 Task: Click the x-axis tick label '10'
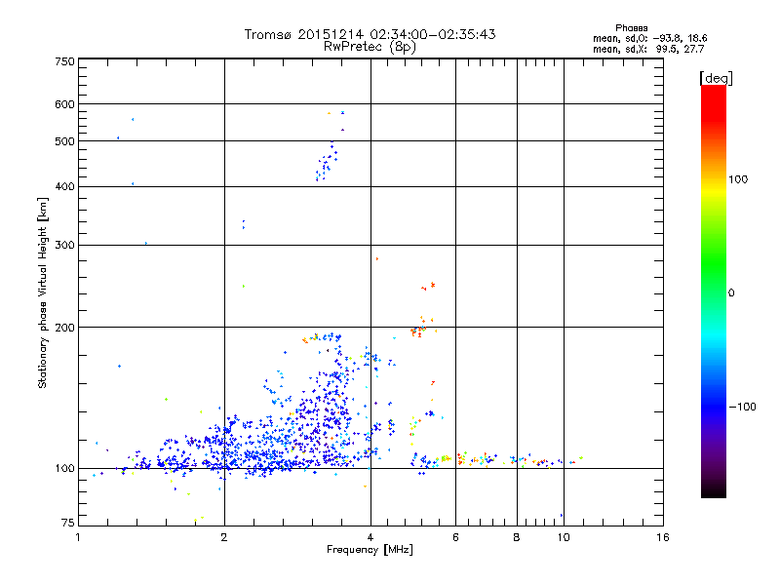click(x=564, y=537)
